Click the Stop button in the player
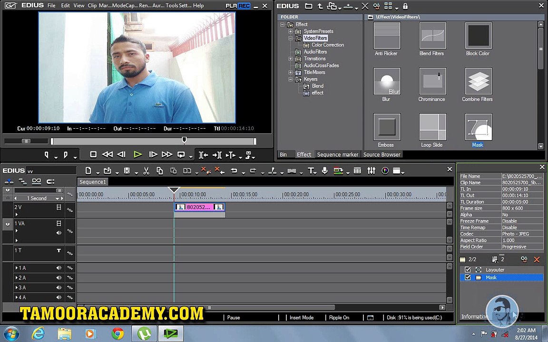The image size is (548, 342). pyautogui.click(x=93, y=154)
